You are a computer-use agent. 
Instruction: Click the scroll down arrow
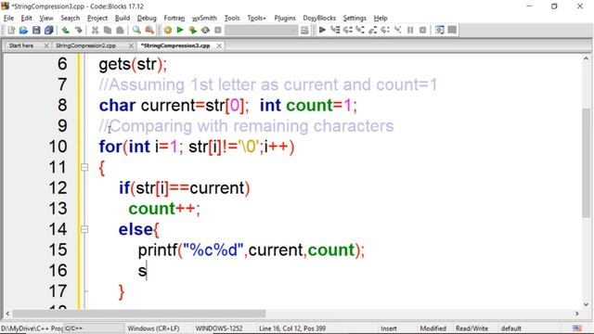coord(586,304)
